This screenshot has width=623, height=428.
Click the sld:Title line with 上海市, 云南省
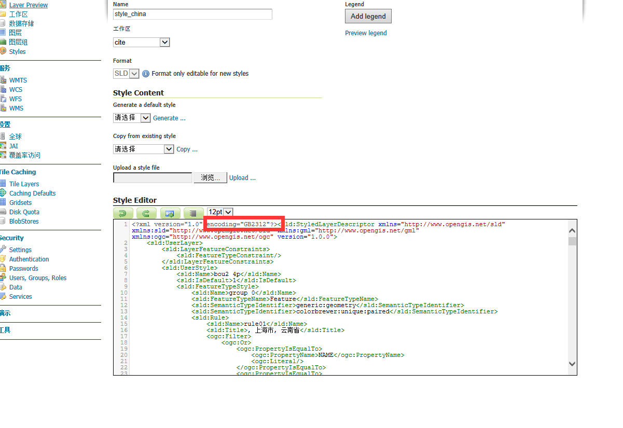[275, 330]
